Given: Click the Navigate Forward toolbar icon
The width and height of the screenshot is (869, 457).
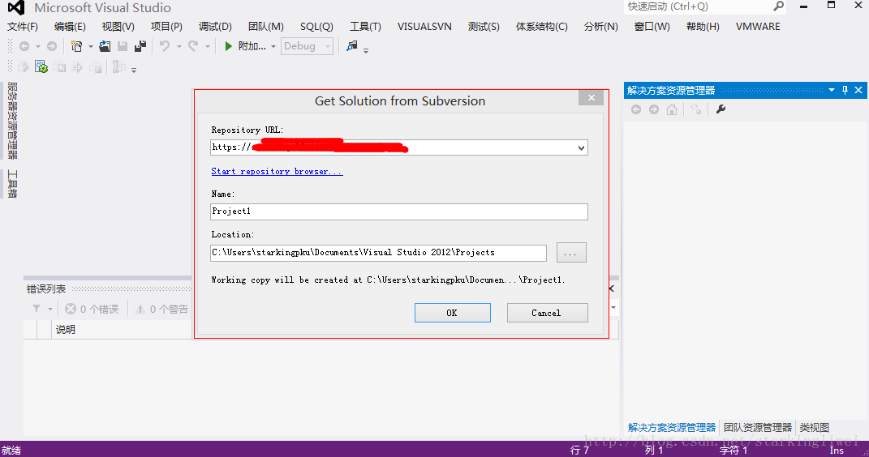Looking at the screenshot, I should [52, 46].
